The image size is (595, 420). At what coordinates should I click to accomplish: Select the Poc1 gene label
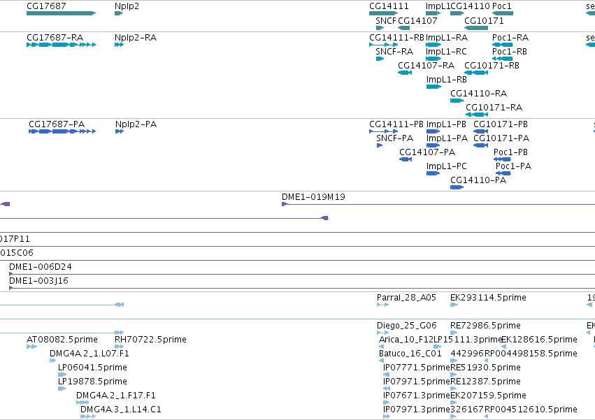(501, 6)
